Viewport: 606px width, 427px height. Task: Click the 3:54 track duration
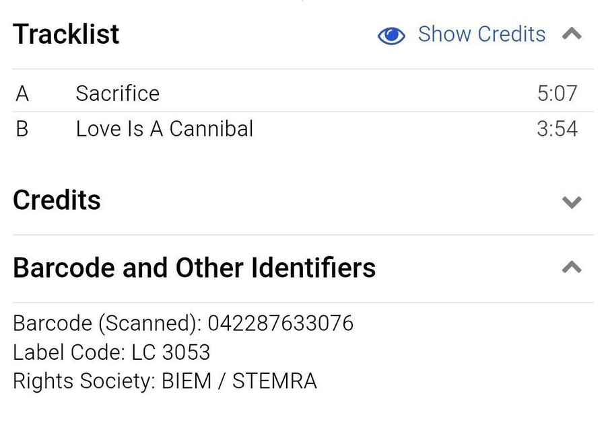(557, 128)
